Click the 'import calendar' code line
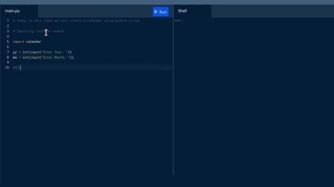The width and height of the screenshot is (334, 187). (x=27, y=42)
